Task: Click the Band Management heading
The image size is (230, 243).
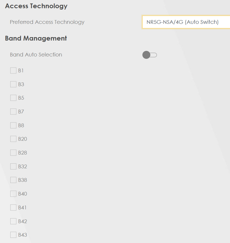Action: [36, 38]
